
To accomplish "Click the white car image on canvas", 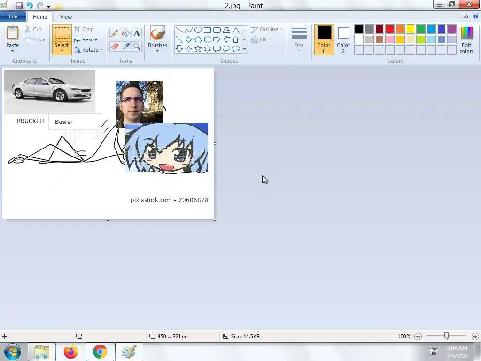I will coord(50,91).
